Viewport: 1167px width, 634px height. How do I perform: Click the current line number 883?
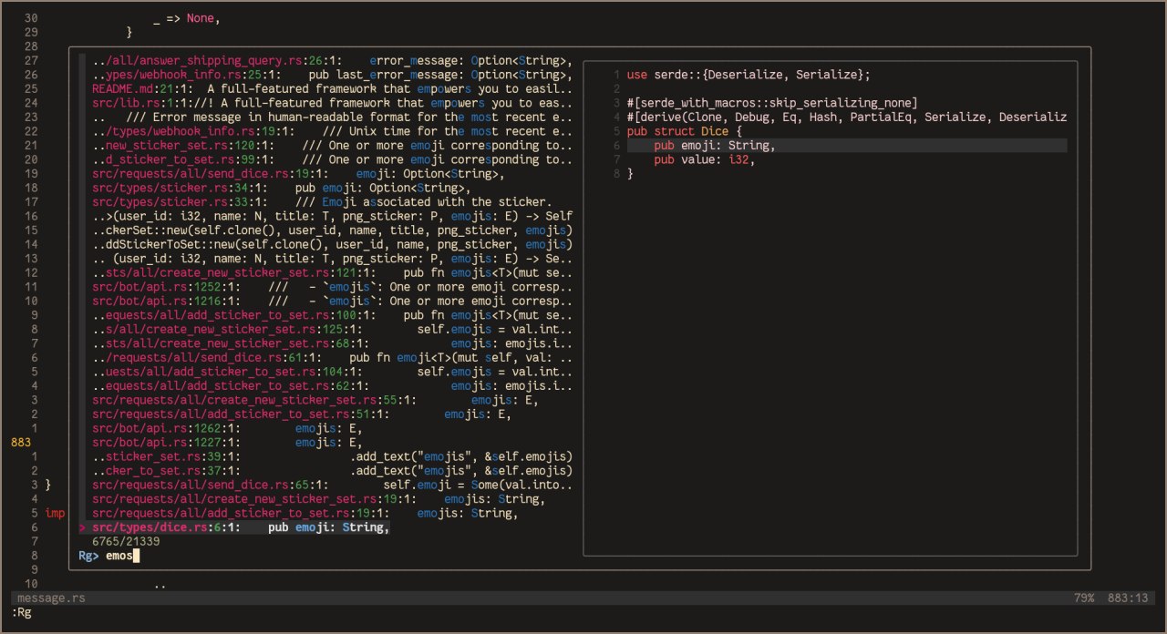(21, 442)
